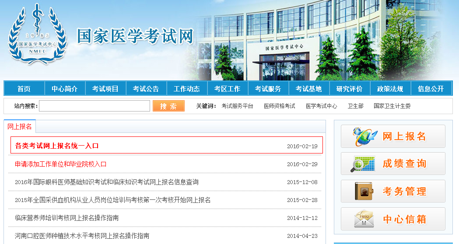Click the NMEC logo emblem

coord(38,35)
